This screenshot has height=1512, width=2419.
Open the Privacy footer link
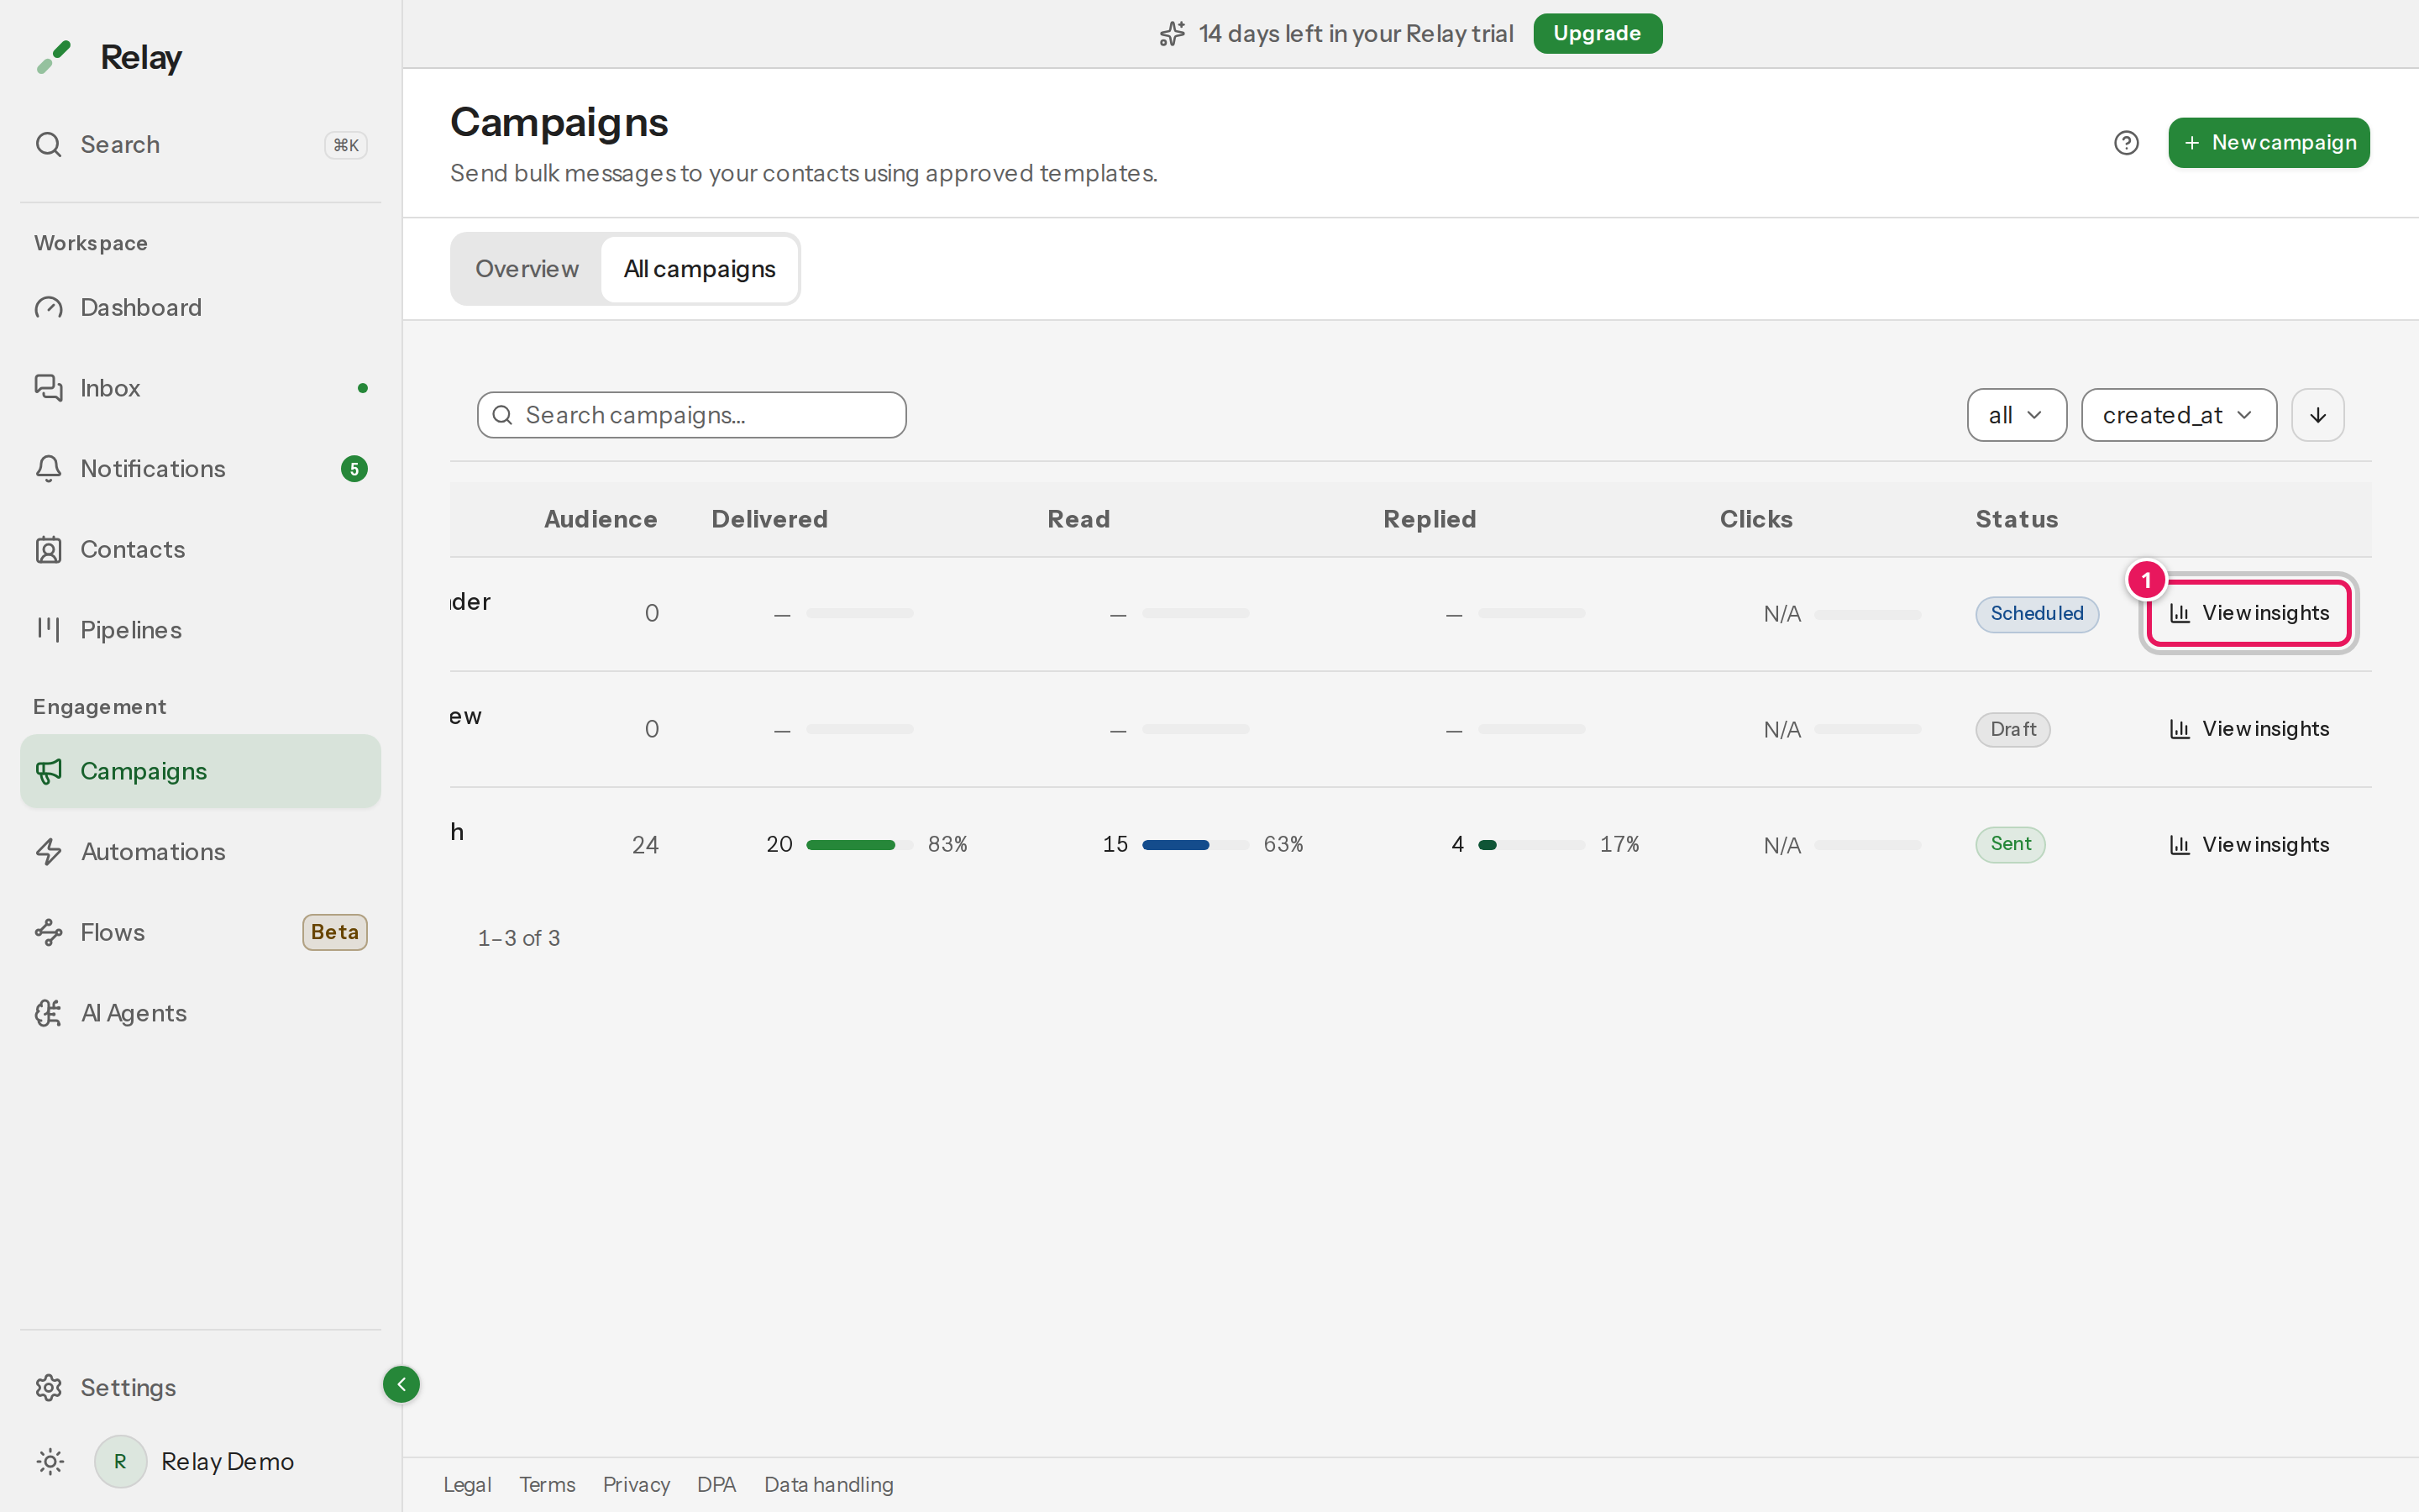pyautogui.click(x=636, y=1485)
